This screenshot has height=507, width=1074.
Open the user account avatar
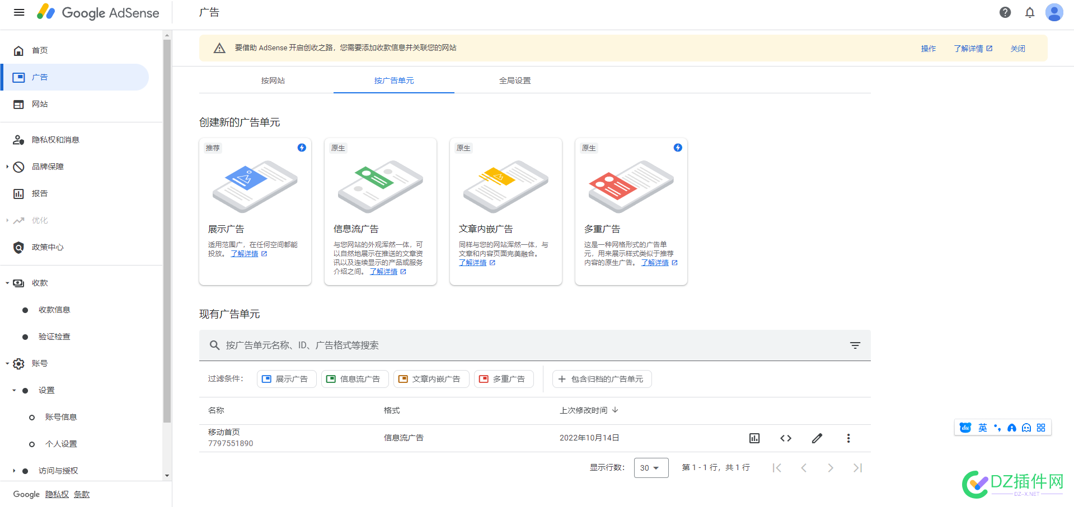coord(1054,12)
